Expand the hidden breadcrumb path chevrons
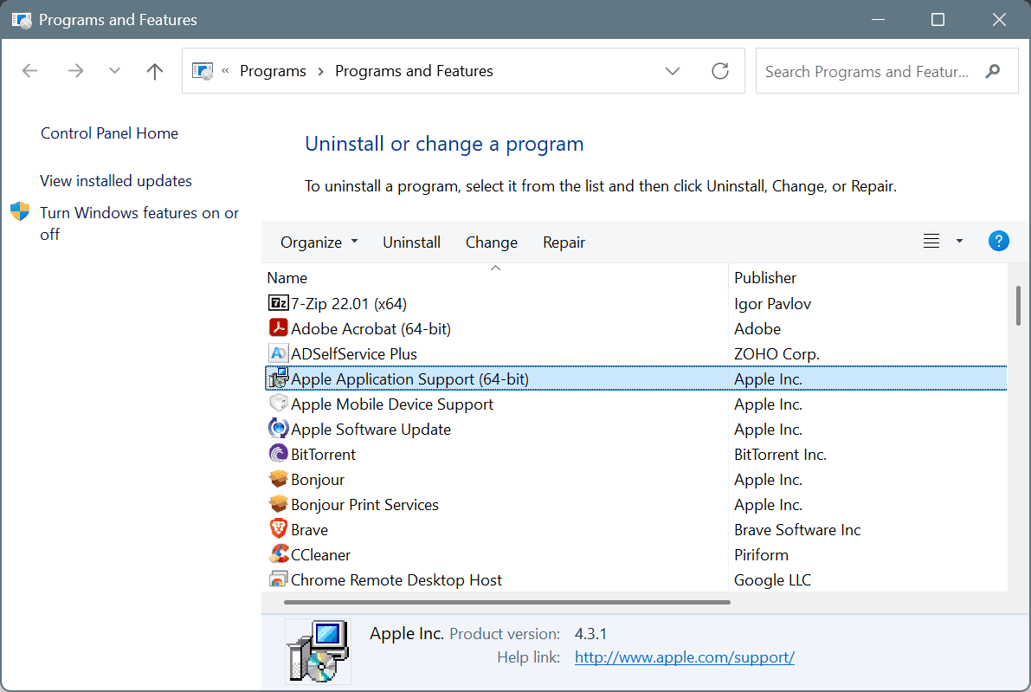The image size is (1031, 692). click(x=225, y=71)
